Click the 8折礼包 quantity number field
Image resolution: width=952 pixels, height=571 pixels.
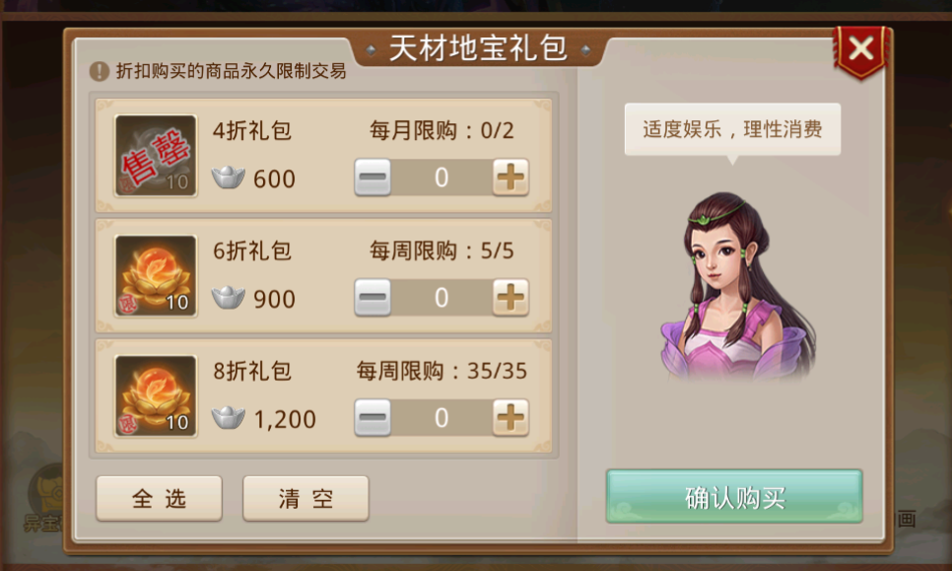pyautogui.click(x=442, y=418)
